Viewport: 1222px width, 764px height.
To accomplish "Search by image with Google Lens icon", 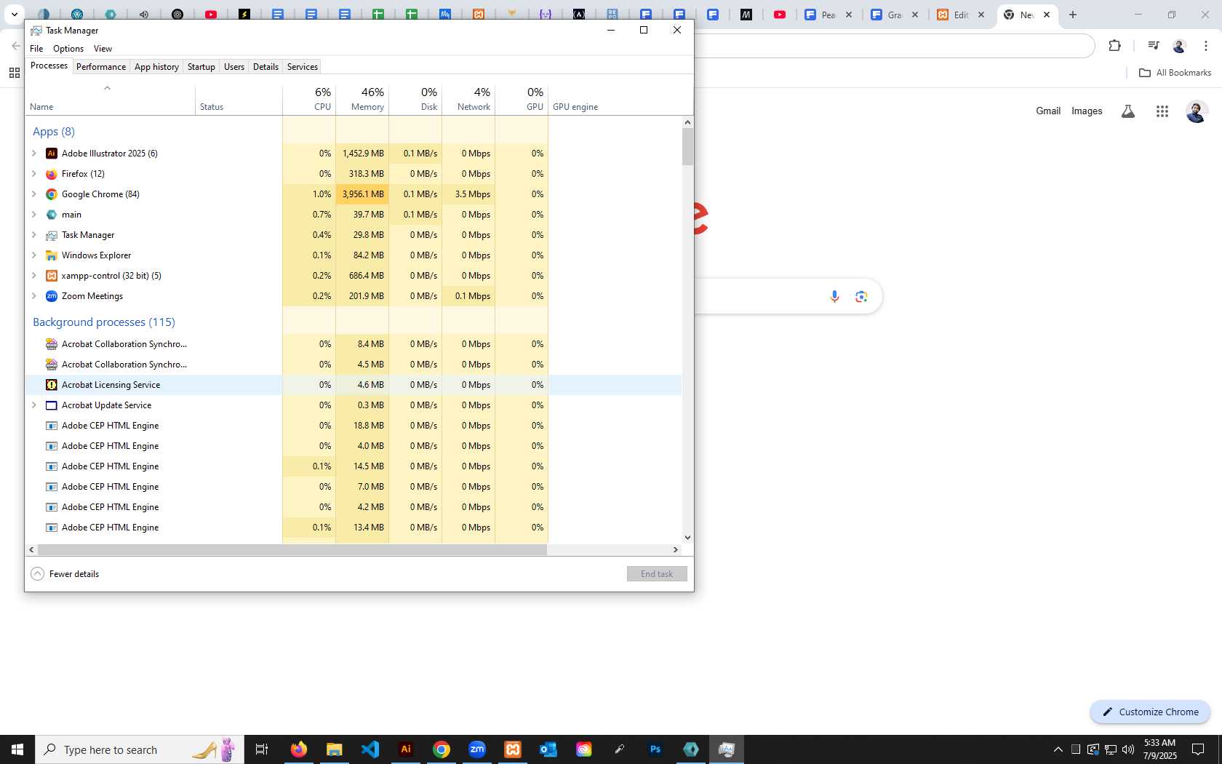I will (x=861, y=296).
